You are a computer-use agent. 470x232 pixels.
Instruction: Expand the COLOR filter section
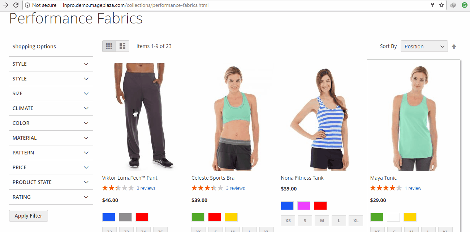click(x=51, y=123)
